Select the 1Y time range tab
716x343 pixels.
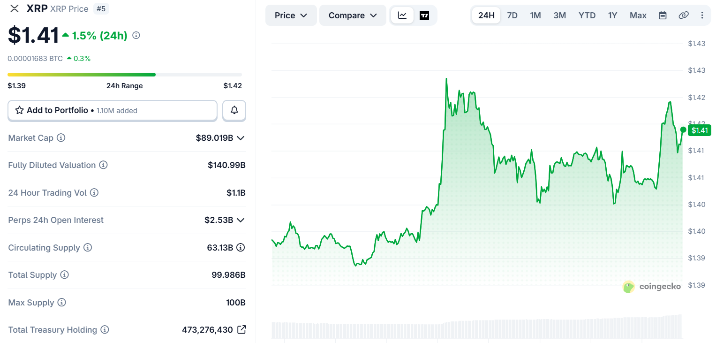pyautogui.click(x=612, y=15)
